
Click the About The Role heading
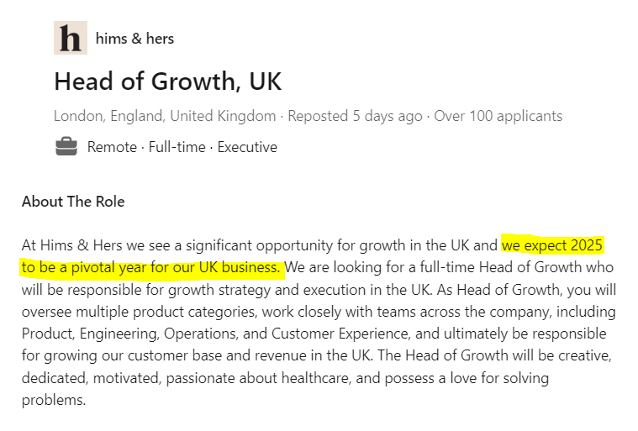coord(72,202)
